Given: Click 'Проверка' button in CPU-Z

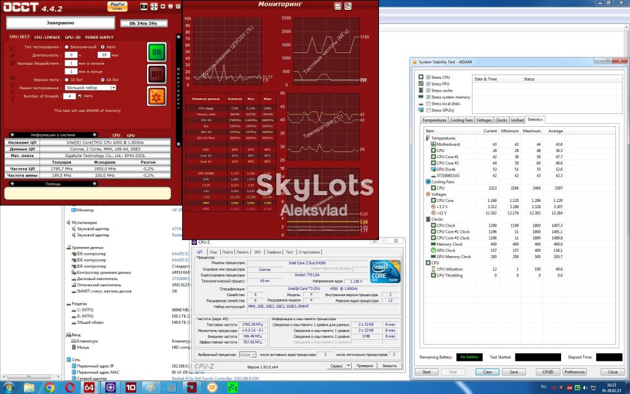Looking at the screenshot, I should point(364,366).
